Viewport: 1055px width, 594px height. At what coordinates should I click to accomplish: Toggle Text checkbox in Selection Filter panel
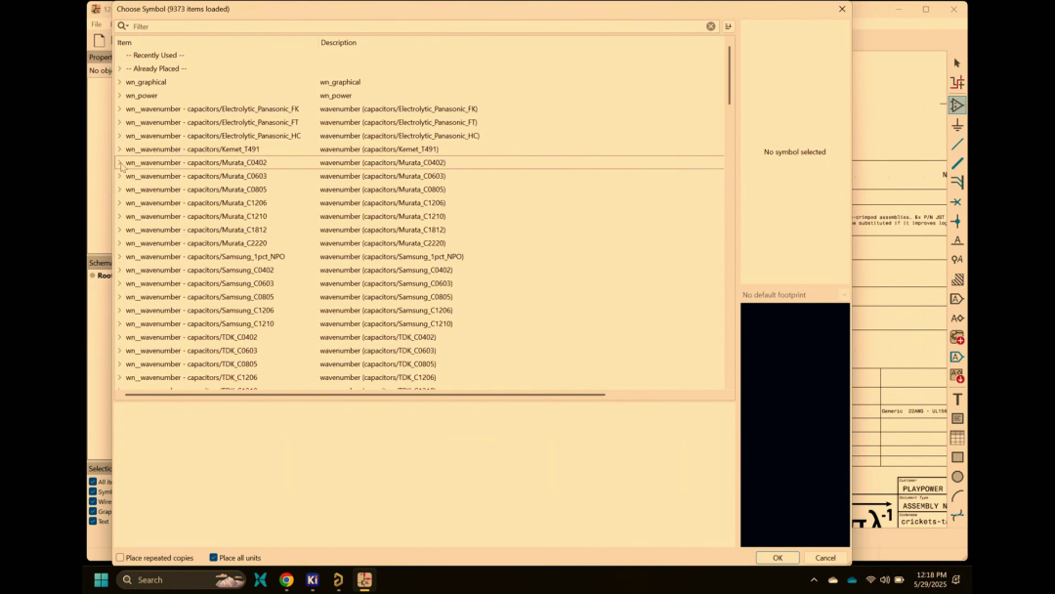click(x=93, y=522)
